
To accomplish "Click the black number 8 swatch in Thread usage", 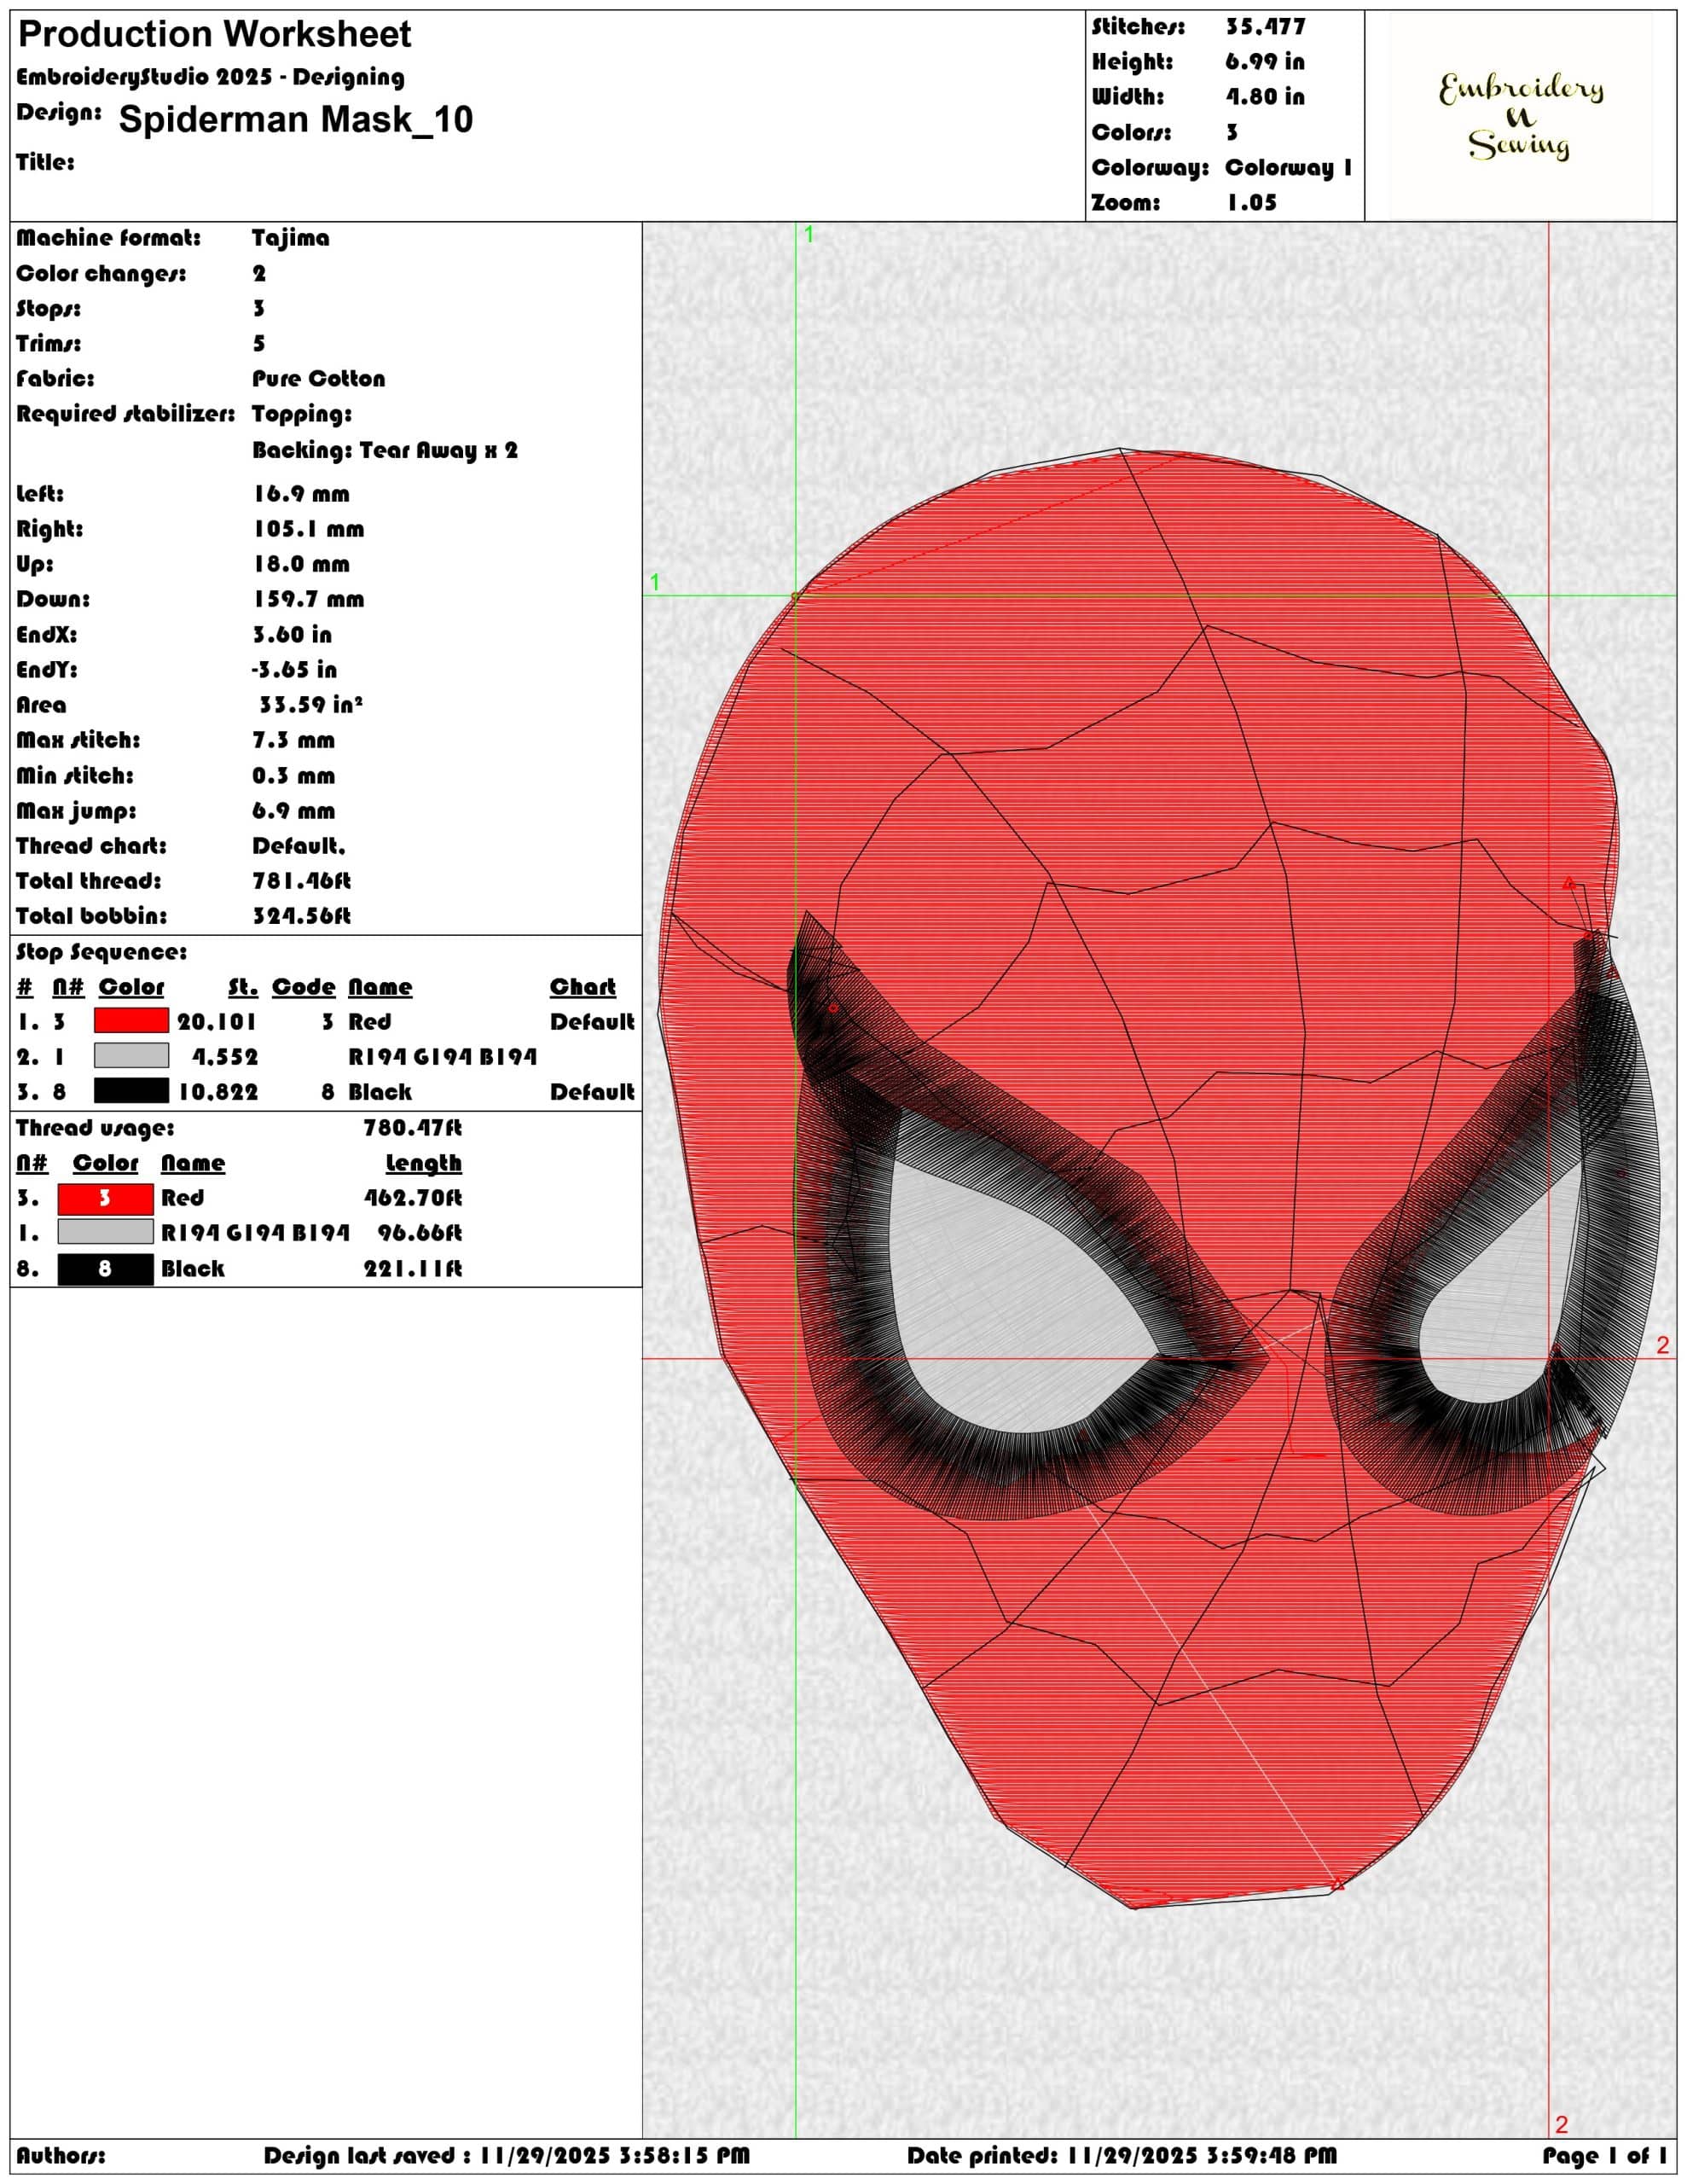I will coord(105,1269).
